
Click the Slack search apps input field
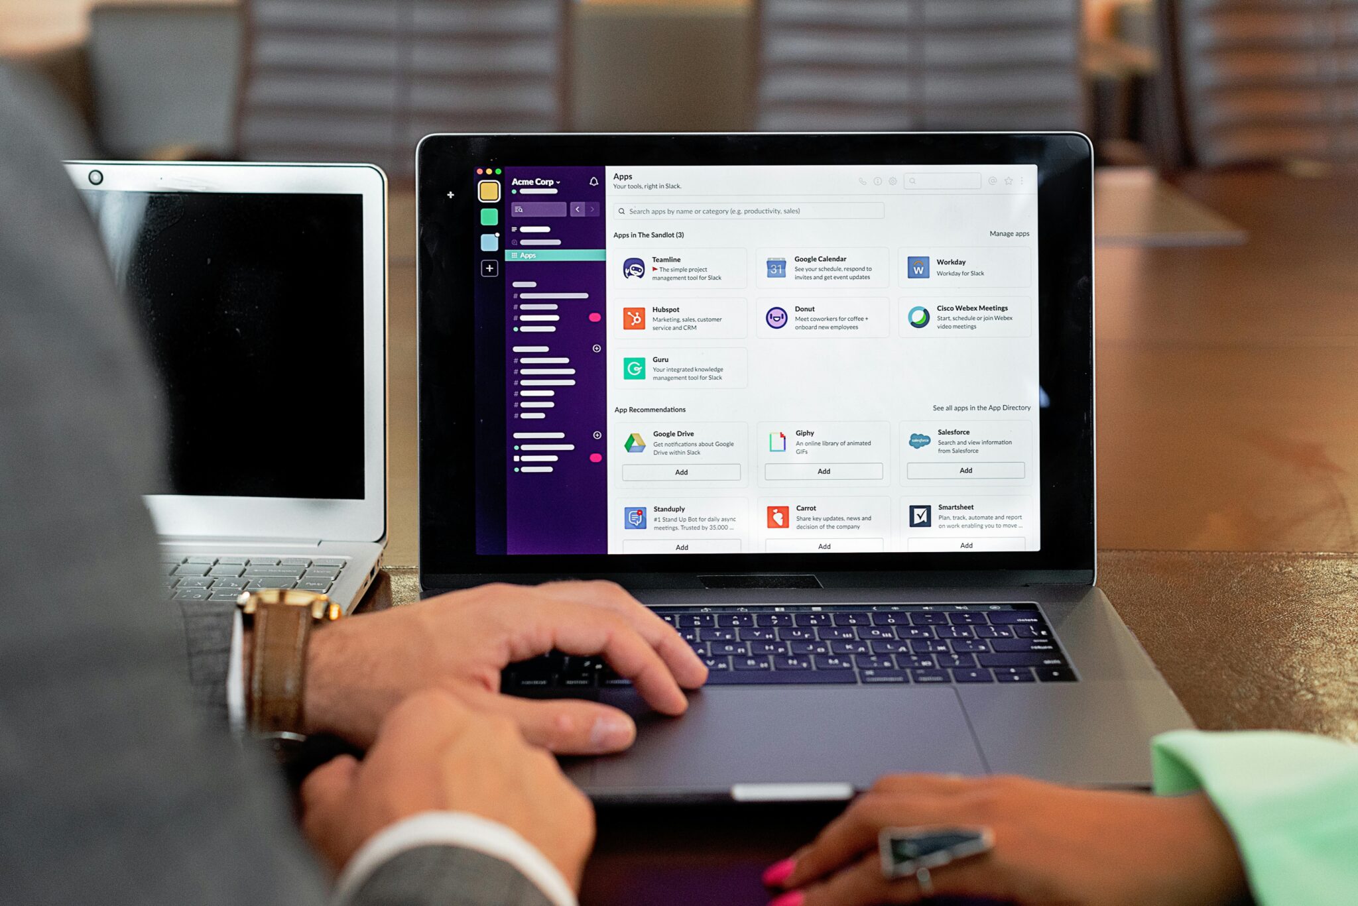click(748, 210)
